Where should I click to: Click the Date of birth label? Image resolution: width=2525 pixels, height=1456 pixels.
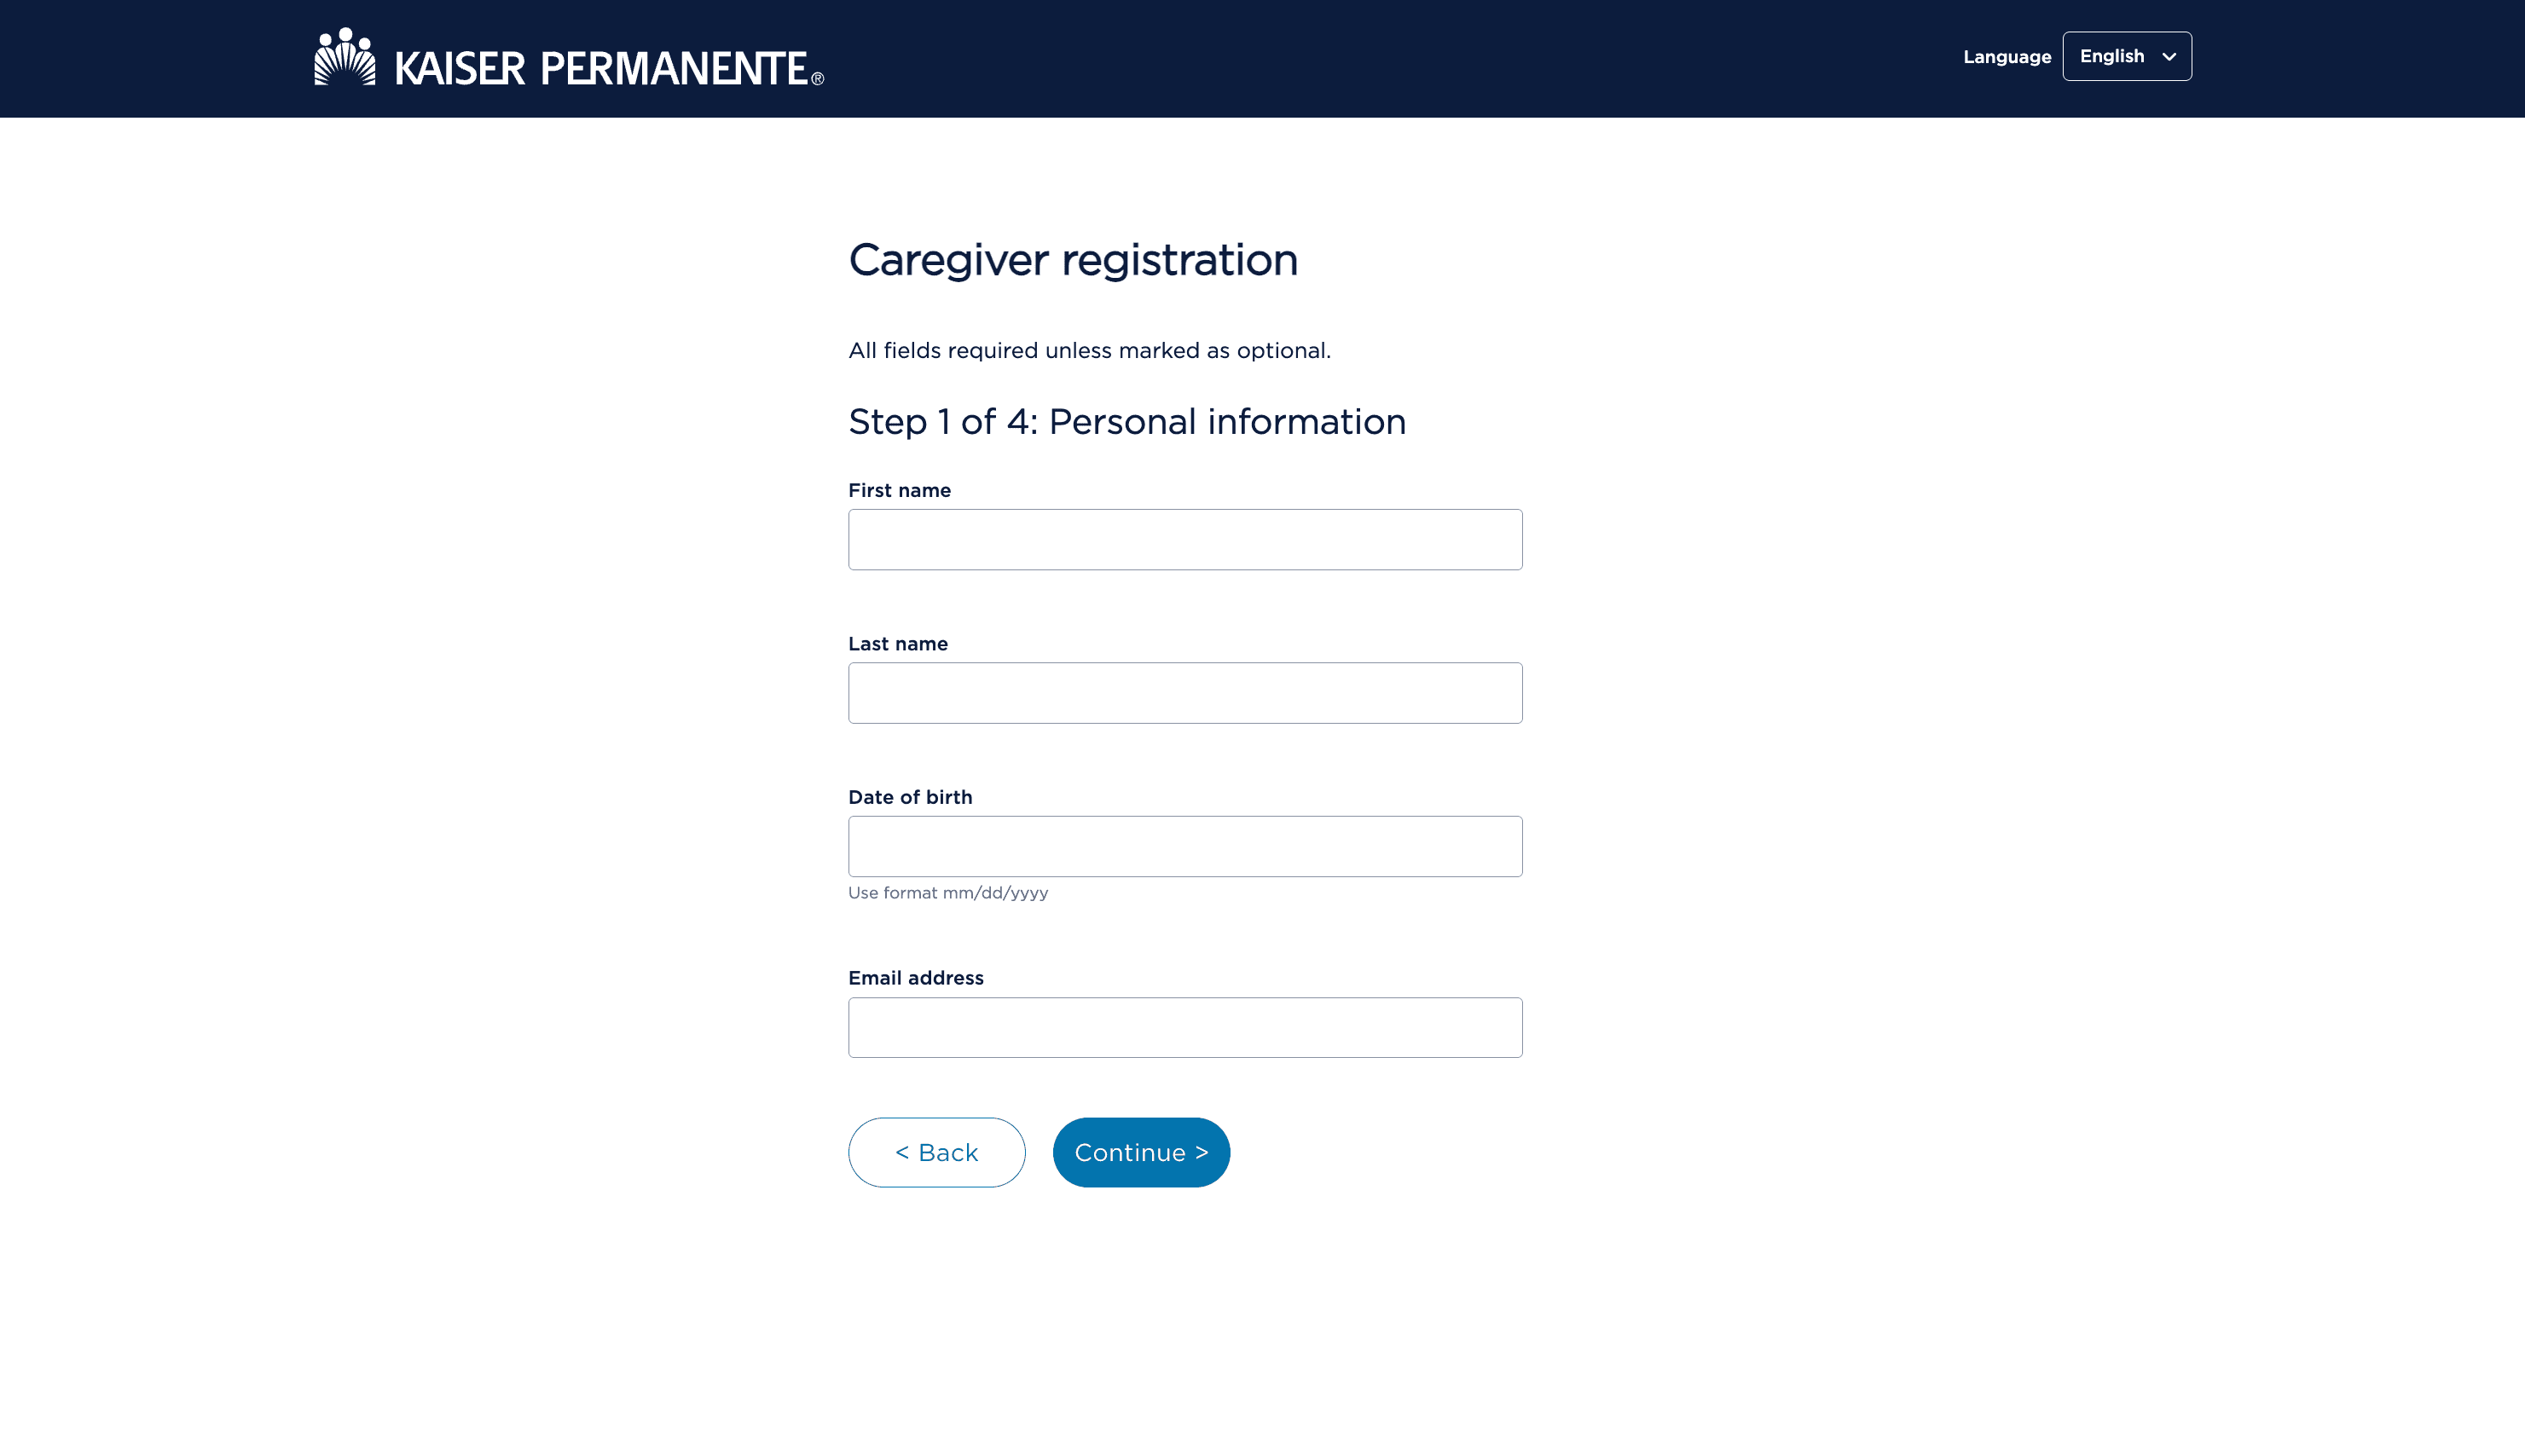pos(909,797)
